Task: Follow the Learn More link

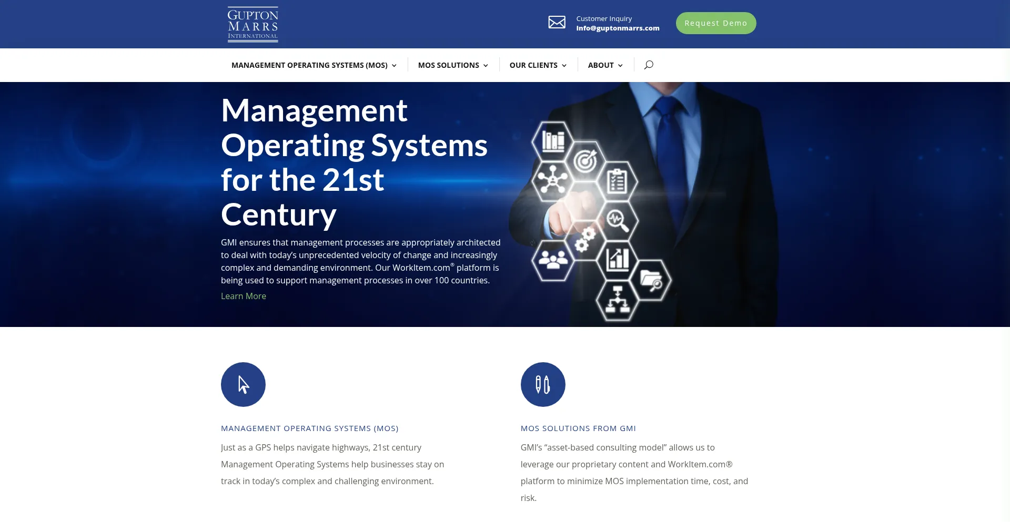Action: pyautogui.click(x=244, y=296)
